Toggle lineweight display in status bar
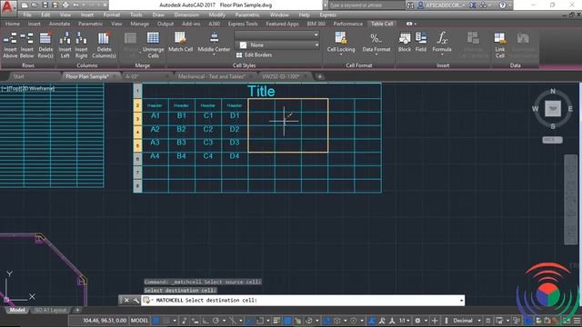 276,321
